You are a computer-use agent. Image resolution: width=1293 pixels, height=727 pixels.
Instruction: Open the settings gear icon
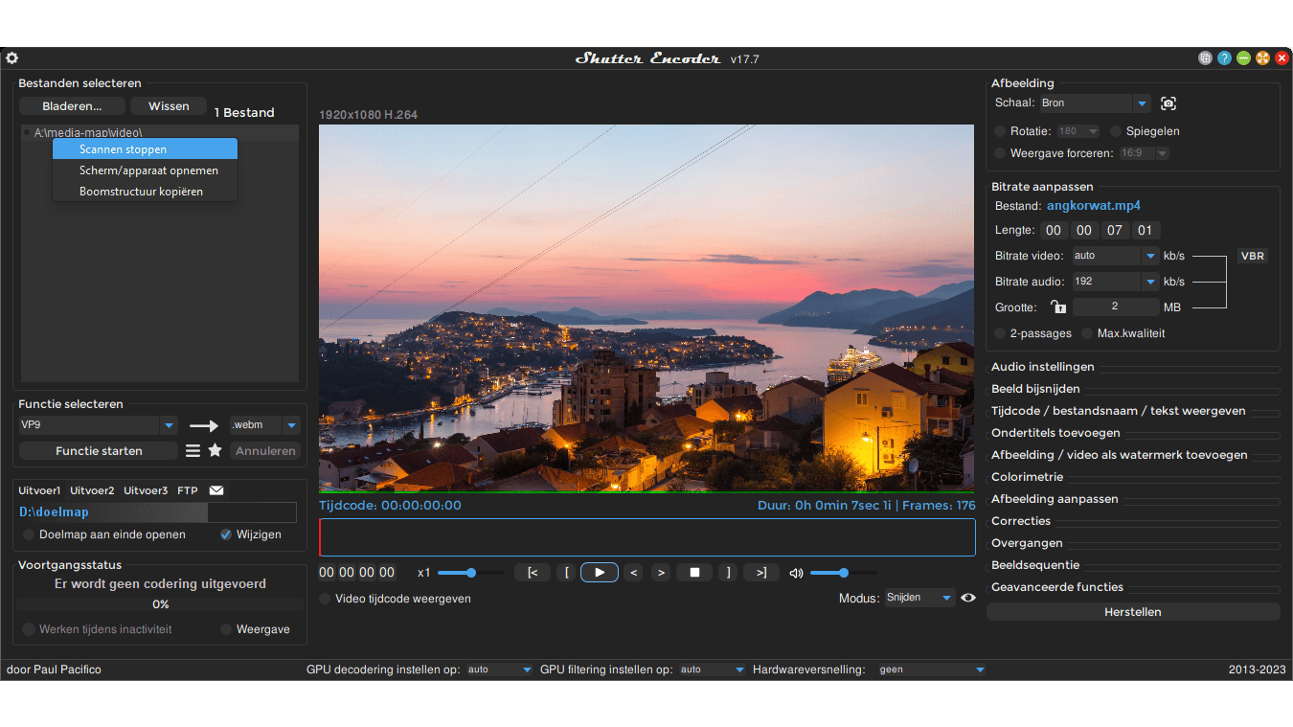point(12,58)
